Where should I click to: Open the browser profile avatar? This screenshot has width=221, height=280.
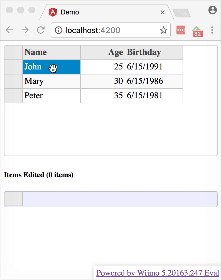pyautogui.click(x=213, y=10)
